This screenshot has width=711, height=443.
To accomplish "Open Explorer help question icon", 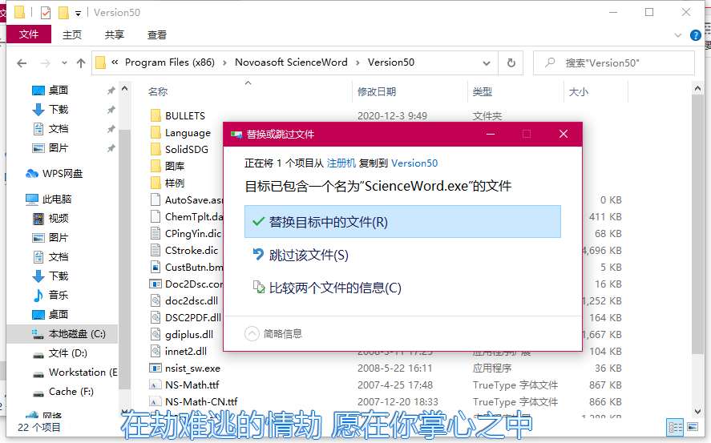I will click(695, 35).
